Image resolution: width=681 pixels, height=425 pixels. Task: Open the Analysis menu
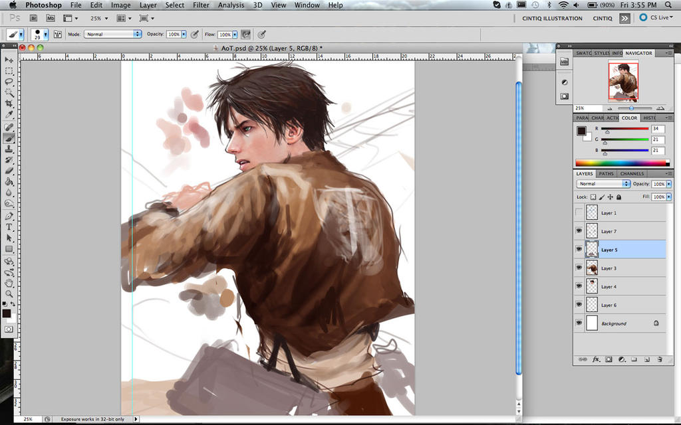(x=231, y=5)
